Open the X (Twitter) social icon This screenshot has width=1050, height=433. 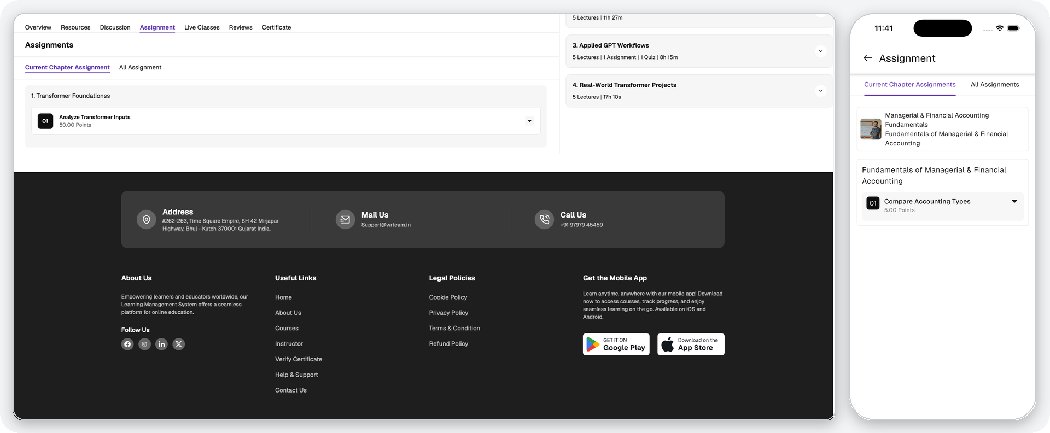pyautogui.click(x=179, y=344)
